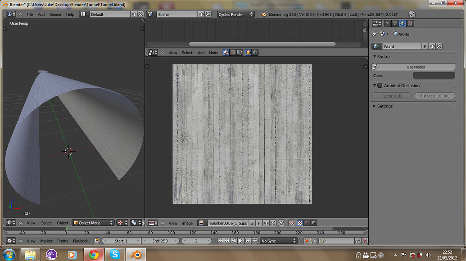Enable automatic keyframe recording in timeline
Viewport: 466px width, 261px height.
306,241
